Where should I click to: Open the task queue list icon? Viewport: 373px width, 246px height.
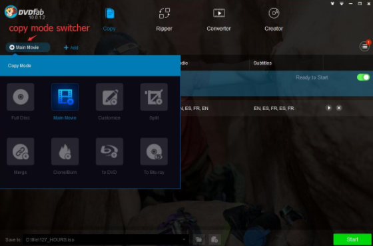(364, 47)
